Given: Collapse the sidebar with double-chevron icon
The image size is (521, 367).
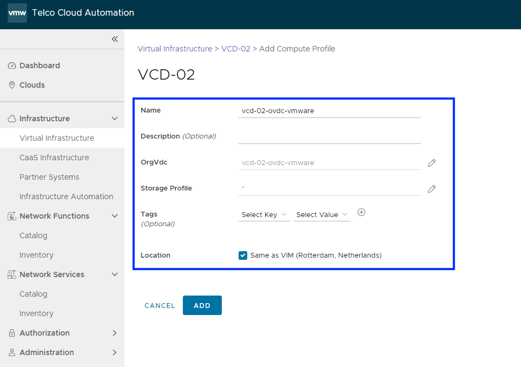Looking at the screenshot, I should coord(115,39).
